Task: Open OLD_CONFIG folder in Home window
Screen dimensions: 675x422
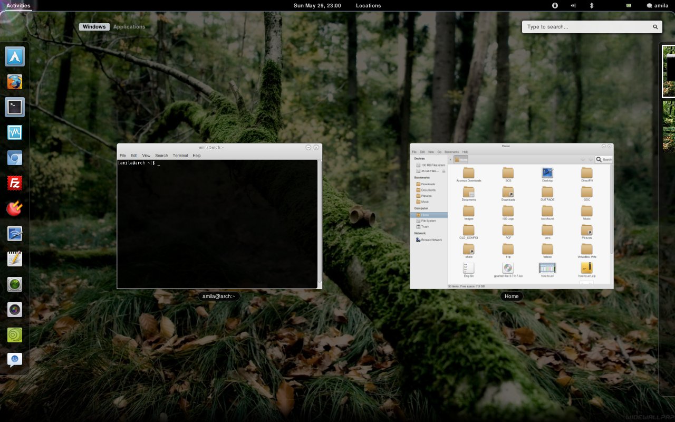Action: coord(469,229)
